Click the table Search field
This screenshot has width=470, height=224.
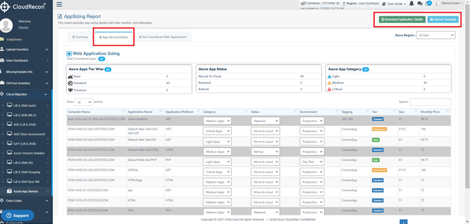(430, 102)
